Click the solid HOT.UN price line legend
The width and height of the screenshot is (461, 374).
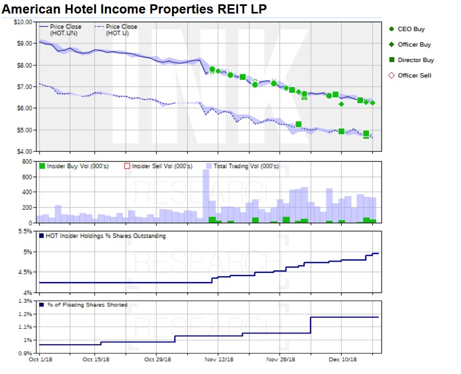tap(43, 26)
